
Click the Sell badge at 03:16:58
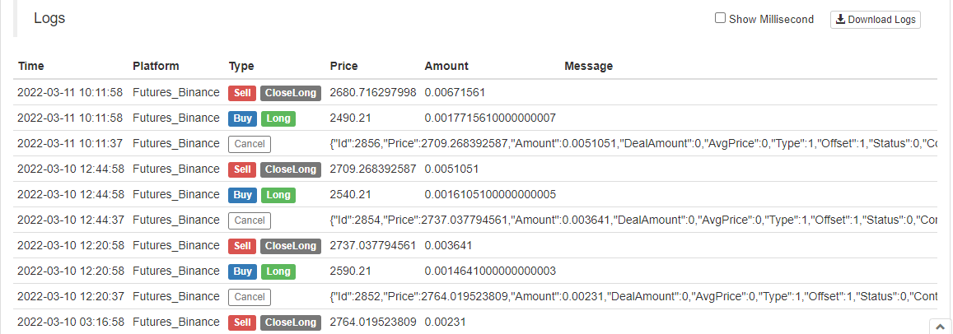click(242, 322)
